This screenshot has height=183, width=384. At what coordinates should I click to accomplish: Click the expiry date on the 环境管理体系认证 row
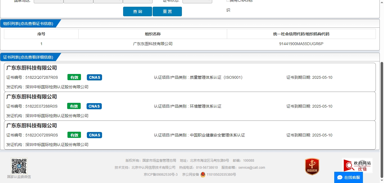pos(322,106)
